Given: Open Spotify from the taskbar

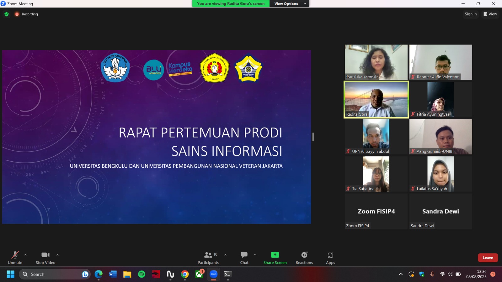Looking at the screenshot, I should pos(142,274).
